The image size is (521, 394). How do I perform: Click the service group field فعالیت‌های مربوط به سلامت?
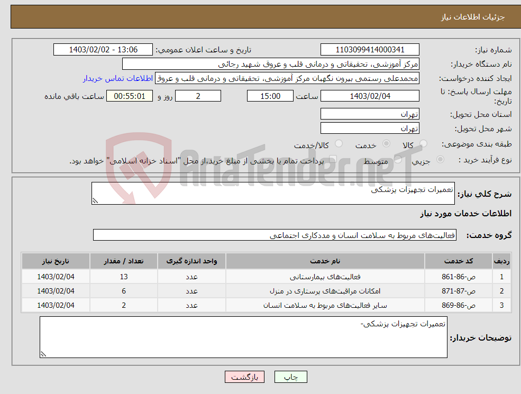tap(275, 235)
